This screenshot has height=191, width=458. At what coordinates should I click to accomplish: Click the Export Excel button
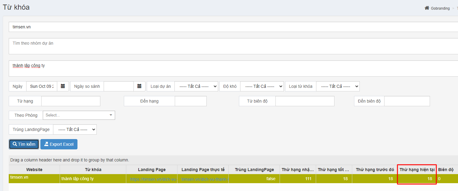pyautogui.click(x=59, y=144)
